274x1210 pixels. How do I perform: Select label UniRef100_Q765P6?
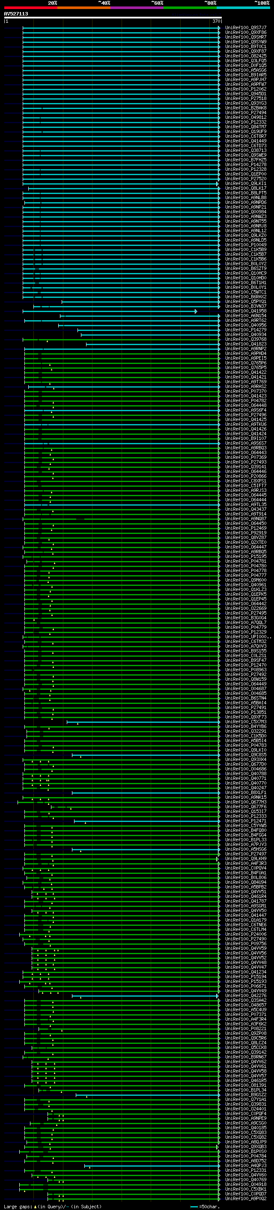246,363
